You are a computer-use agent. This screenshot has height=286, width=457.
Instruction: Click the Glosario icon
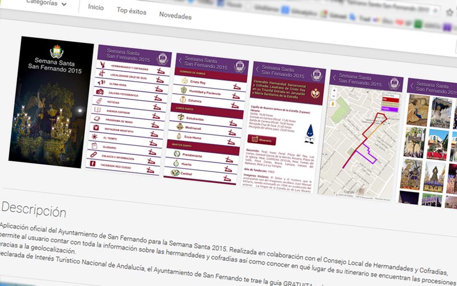pos(94,145)
